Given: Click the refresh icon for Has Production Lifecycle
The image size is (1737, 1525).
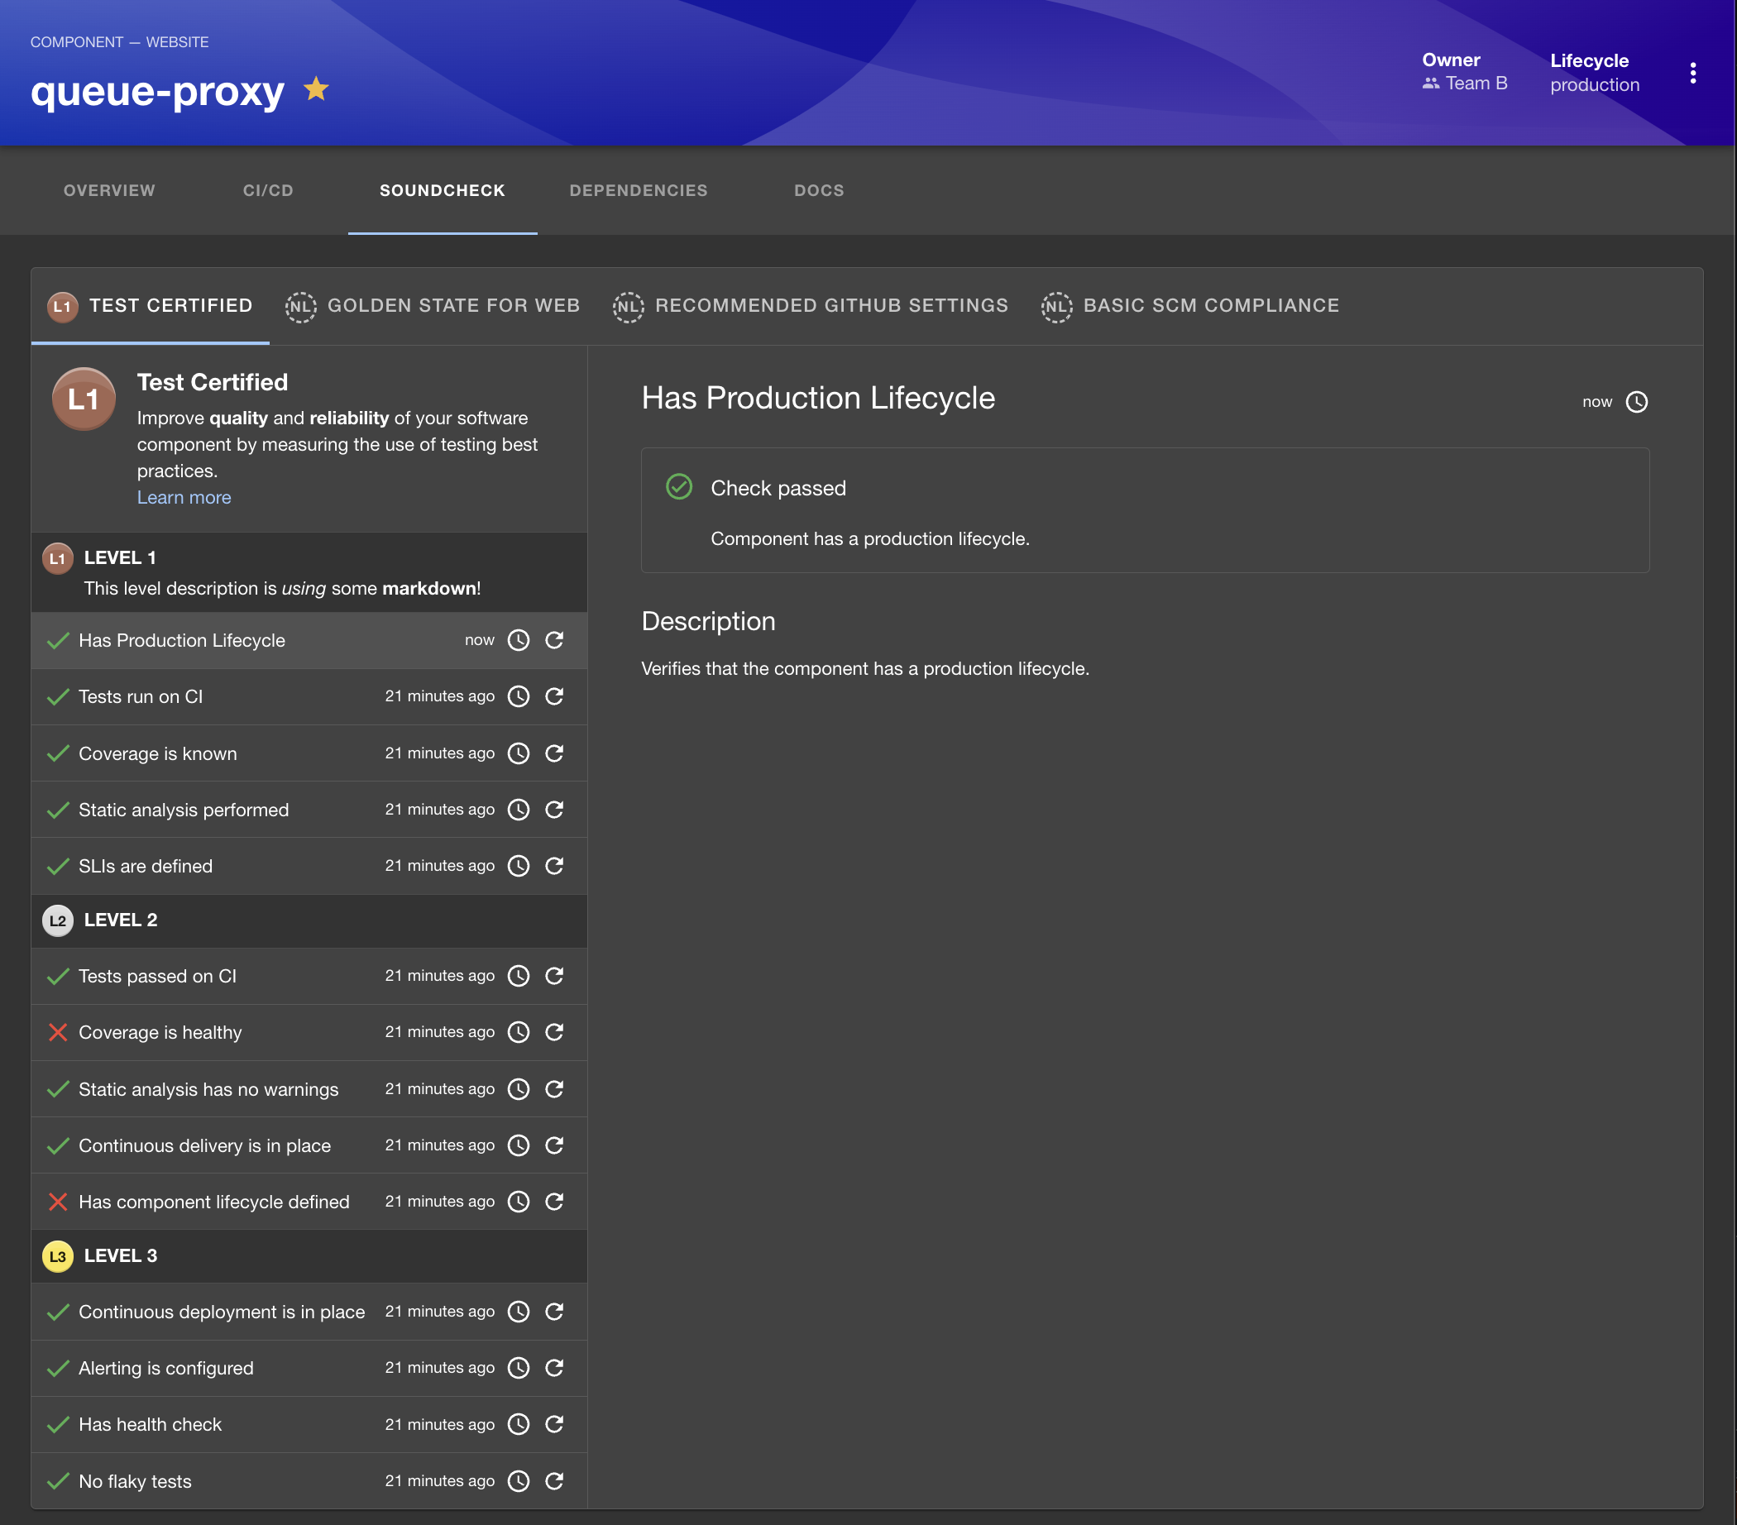Looking at the screenshot, I should point(554,639).
